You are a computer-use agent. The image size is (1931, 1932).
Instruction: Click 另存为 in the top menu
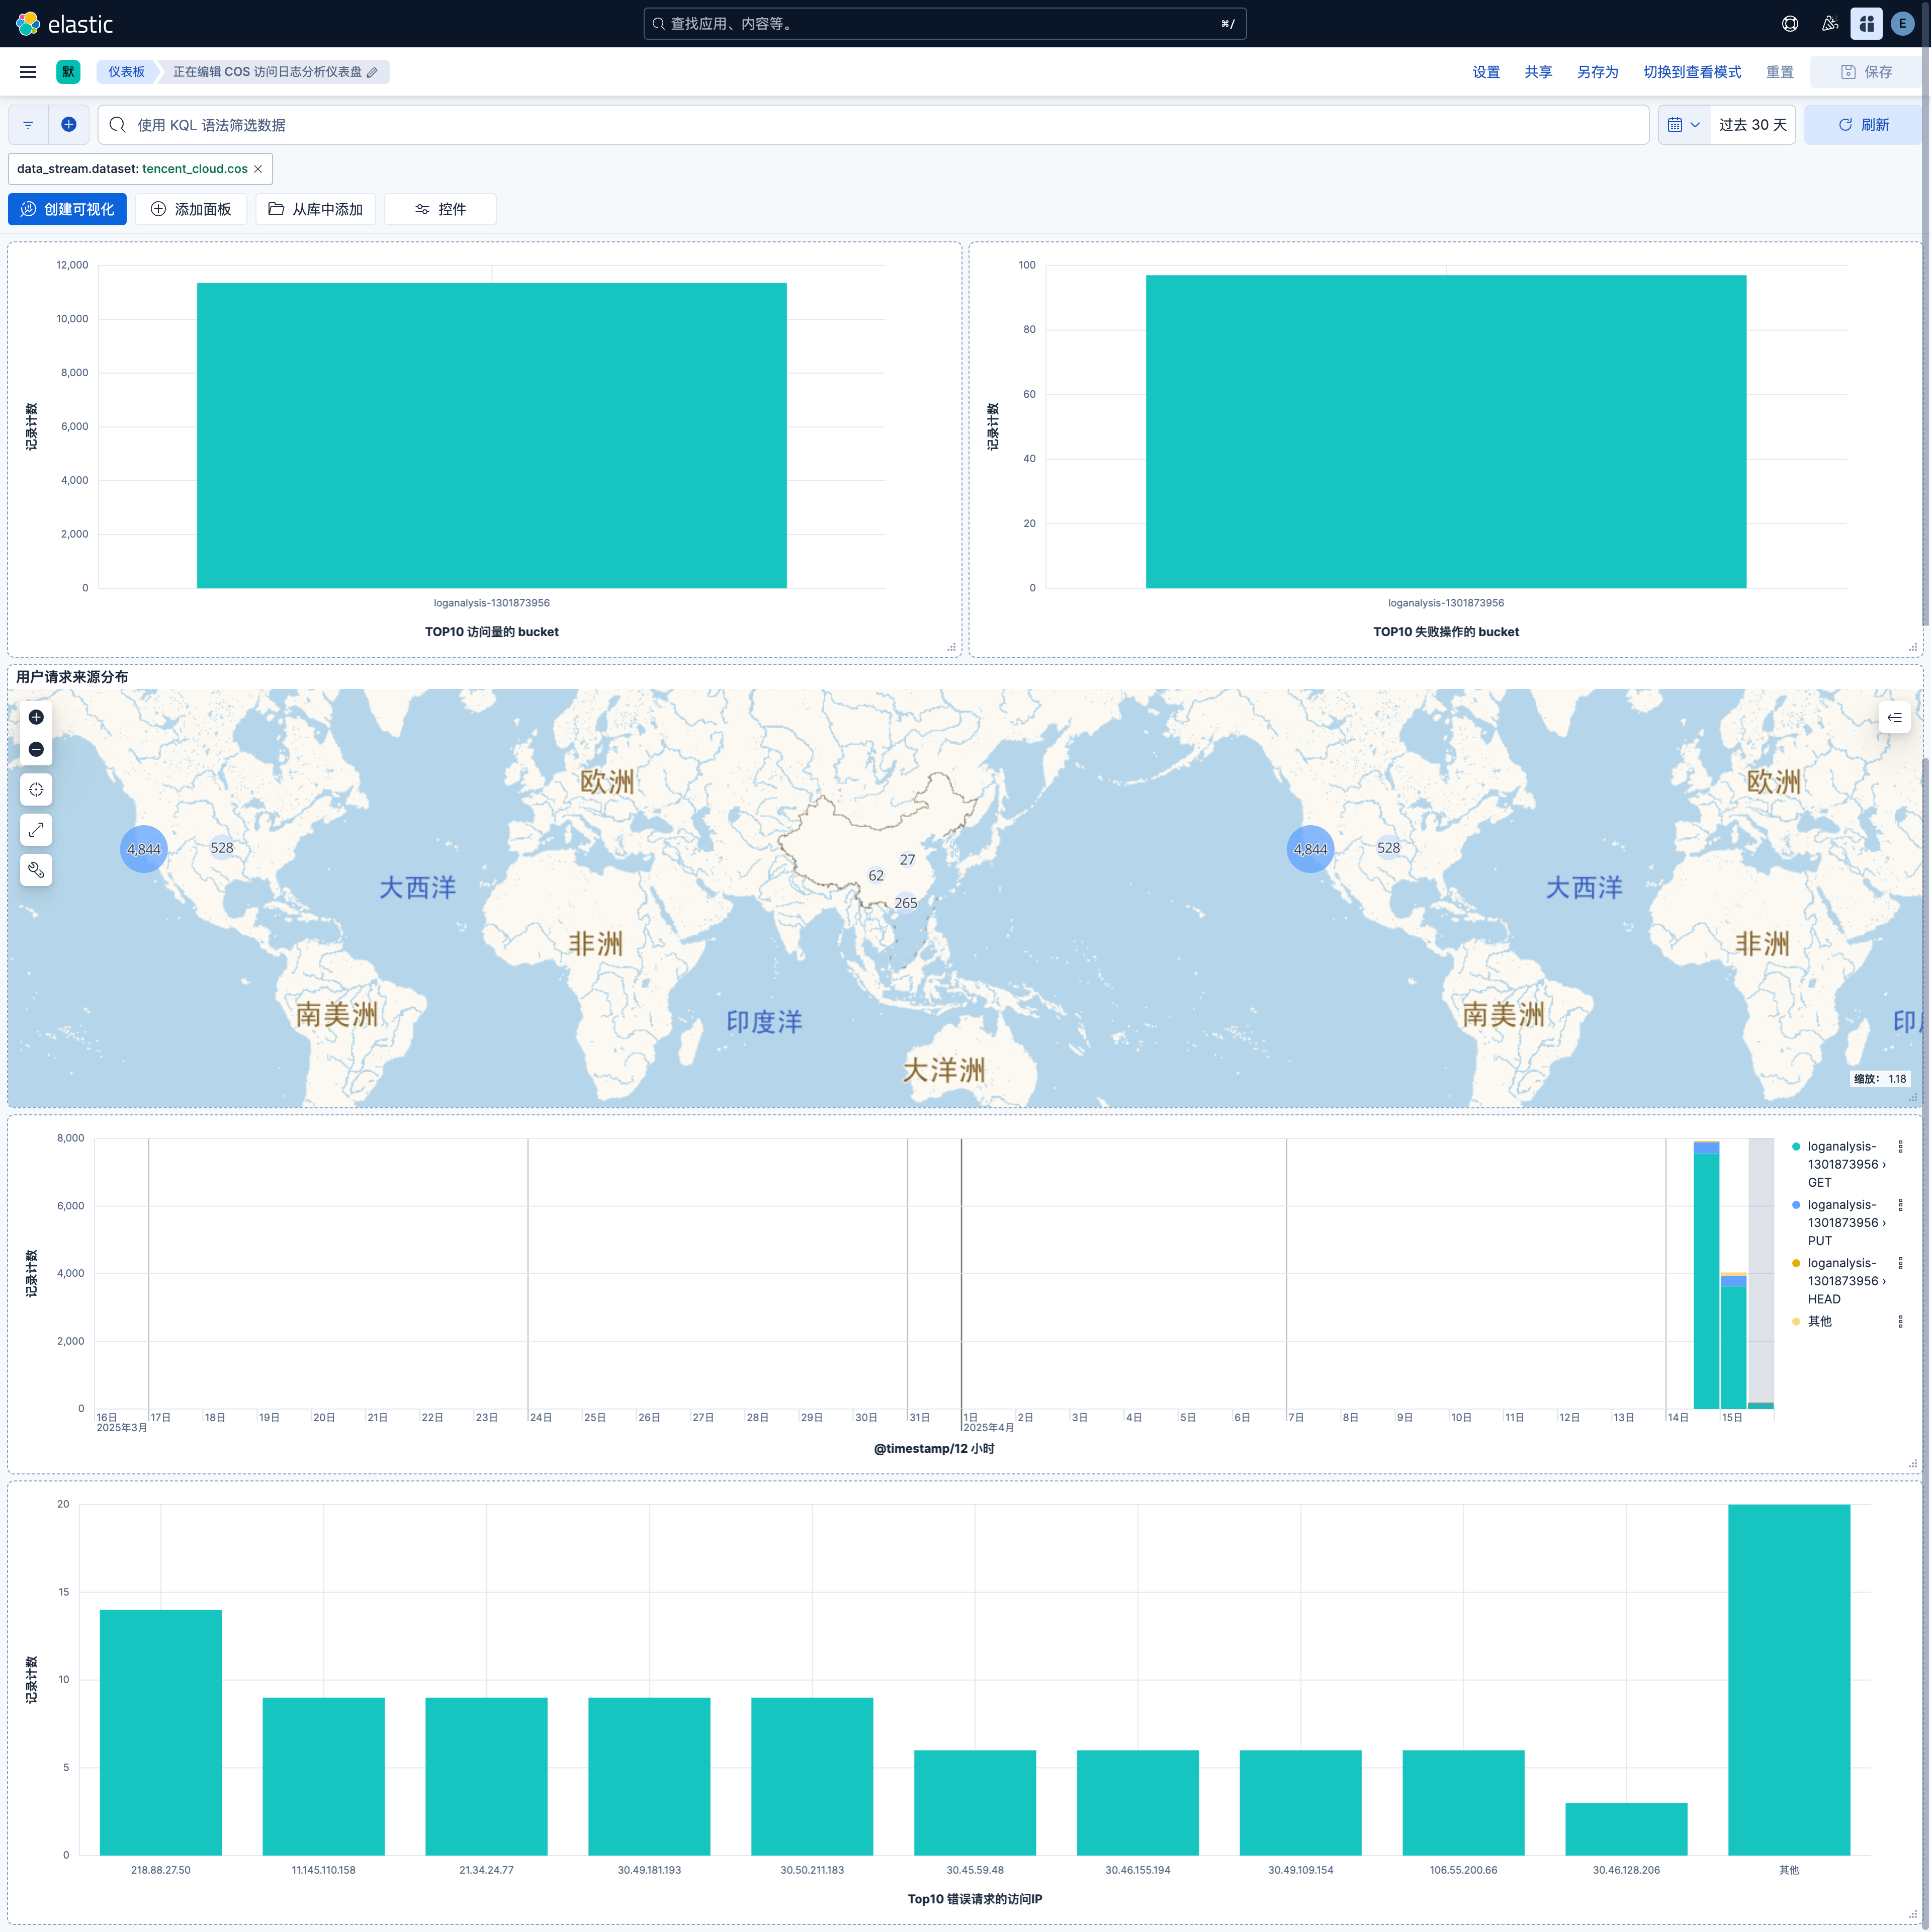pos(1597,72)
